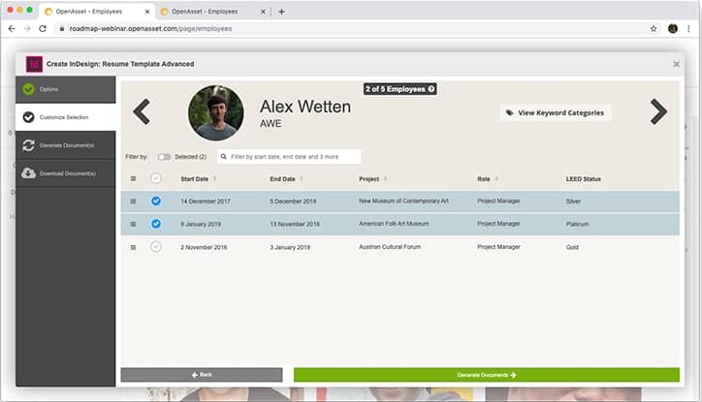Close the Create InDesign dialog
This screenshot has height=402, width=702.
tap(676, 64)
